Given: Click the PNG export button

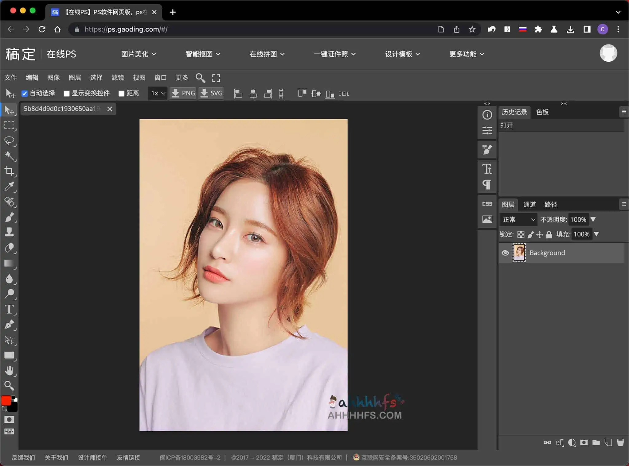Looking at the screenshot, I should click(x=182, y=93).
